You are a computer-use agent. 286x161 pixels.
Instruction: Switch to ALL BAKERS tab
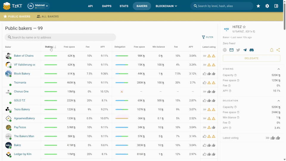click(48, 16)
